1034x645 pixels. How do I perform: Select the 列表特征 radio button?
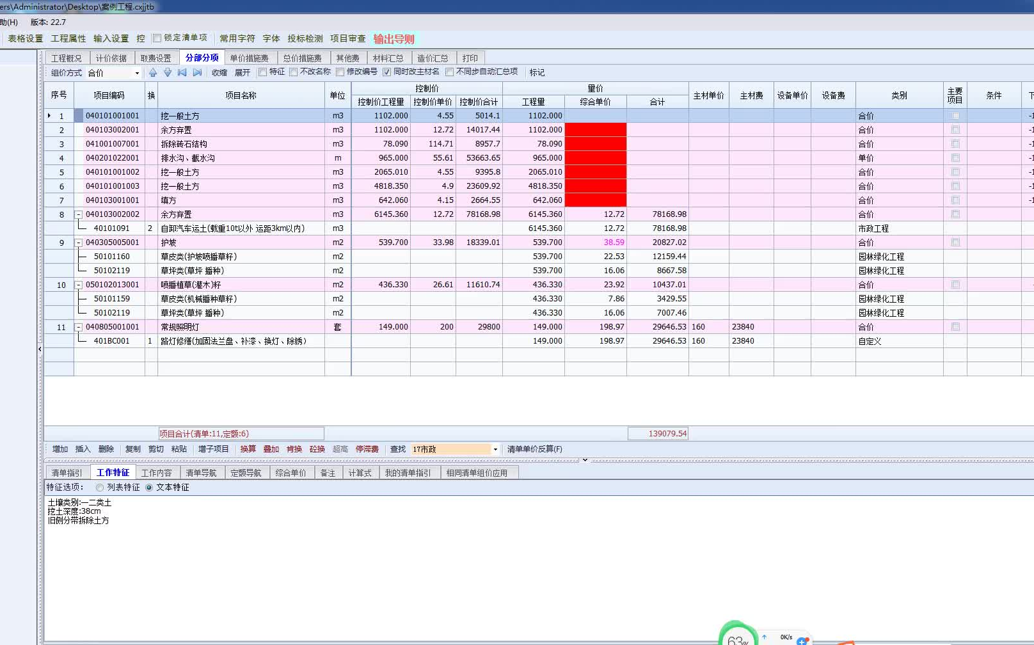click(100, 488)
